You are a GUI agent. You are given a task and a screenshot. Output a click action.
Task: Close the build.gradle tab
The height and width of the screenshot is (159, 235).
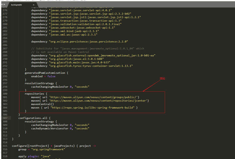pyautogui.click(x=33, y=5)
